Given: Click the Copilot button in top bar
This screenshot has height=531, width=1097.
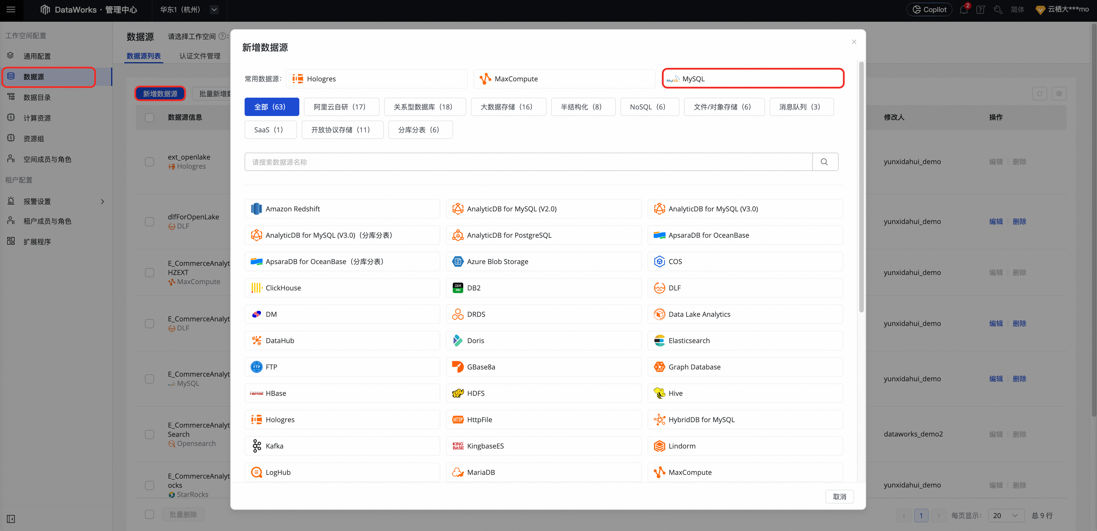Looking at the screenshot, I should [929, 10].
